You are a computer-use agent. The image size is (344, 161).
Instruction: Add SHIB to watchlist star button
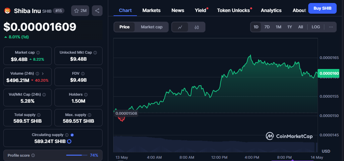pos(80,11)
